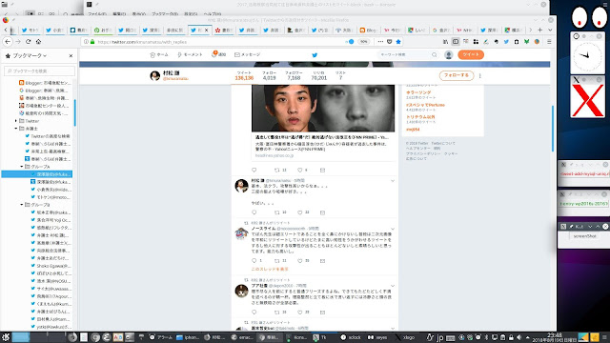Bookmark this page with the blue star

coord(398,42)
